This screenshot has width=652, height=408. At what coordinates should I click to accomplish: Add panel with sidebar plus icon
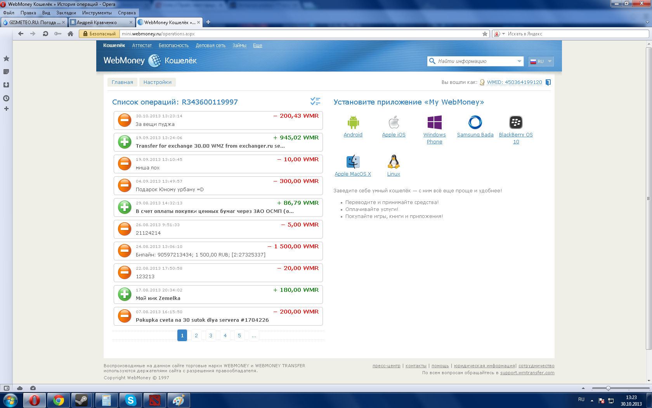pyautogui.click(x=6, y=109)
